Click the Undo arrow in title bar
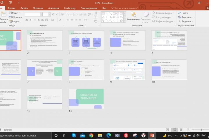The width and height of the screenshot is (209, 139). (2, 3)
